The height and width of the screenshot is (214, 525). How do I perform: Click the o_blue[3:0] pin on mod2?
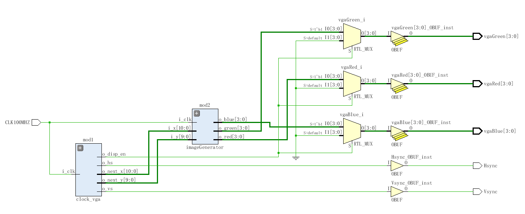tap(233, 120)
